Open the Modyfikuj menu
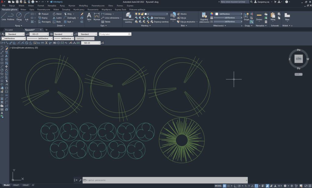This screenshot has width=312, height=188. coord(83,5)
